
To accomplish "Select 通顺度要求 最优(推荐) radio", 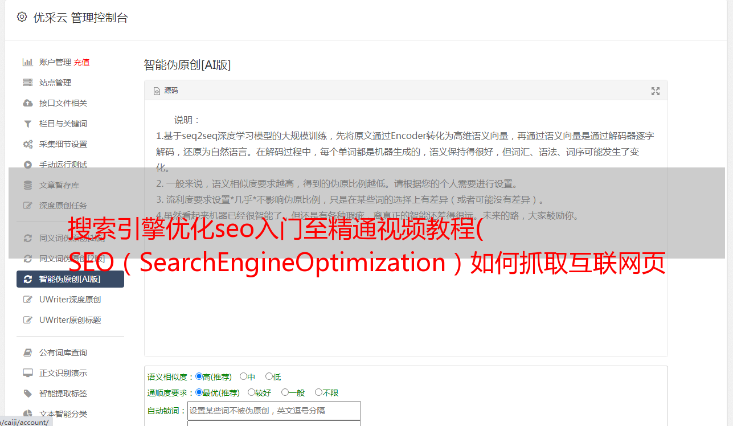I will pos(199,392).
